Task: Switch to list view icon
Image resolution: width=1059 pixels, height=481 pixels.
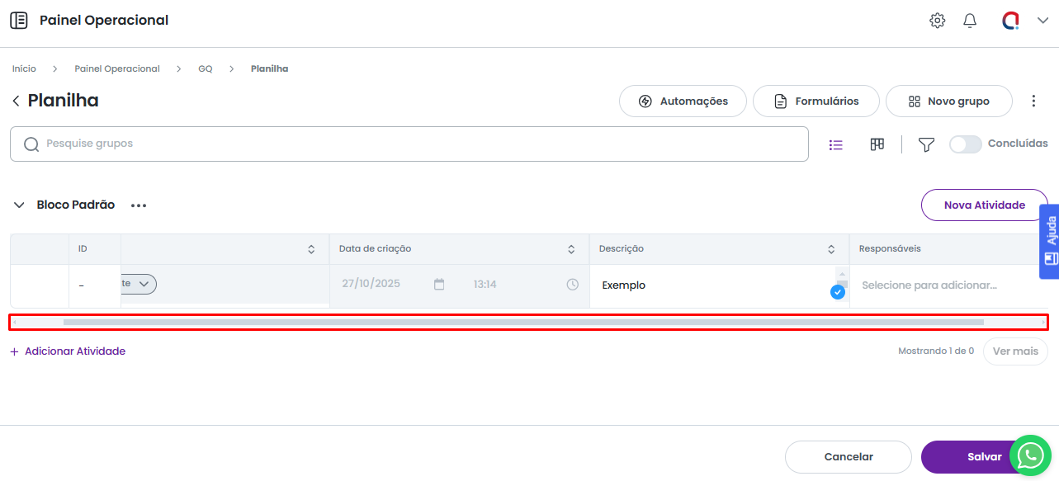Action: [x=835, y=144]
